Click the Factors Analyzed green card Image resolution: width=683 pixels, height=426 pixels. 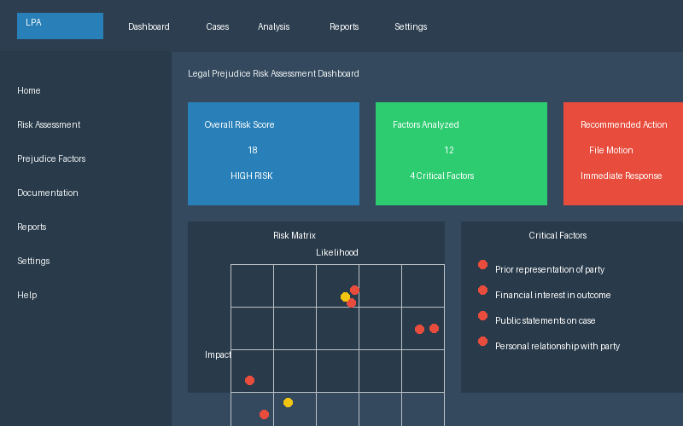click(x=461, y=154)
